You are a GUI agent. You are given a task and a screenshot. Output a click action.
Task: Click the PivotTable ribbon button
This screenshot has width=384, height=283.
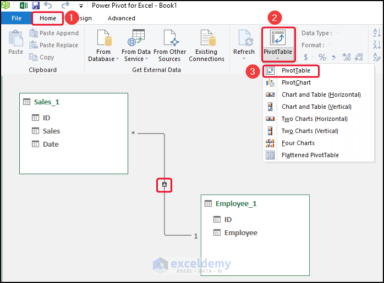coord(278,45)
